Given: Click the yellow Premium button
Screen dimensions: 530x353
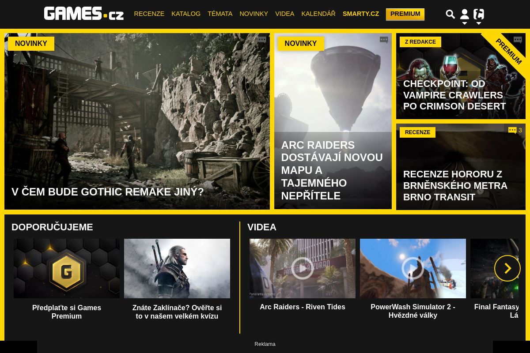Looking at the screenshot, I should tap(405, 14).
